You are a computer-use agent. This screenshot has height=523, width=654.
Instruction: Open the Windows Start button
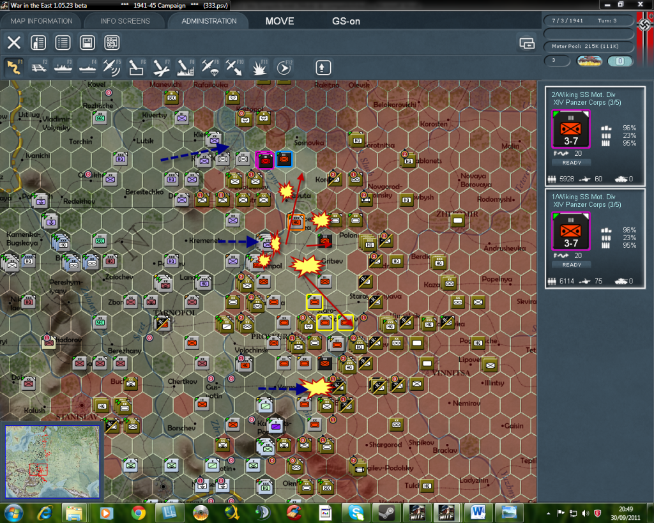(13, 513)
